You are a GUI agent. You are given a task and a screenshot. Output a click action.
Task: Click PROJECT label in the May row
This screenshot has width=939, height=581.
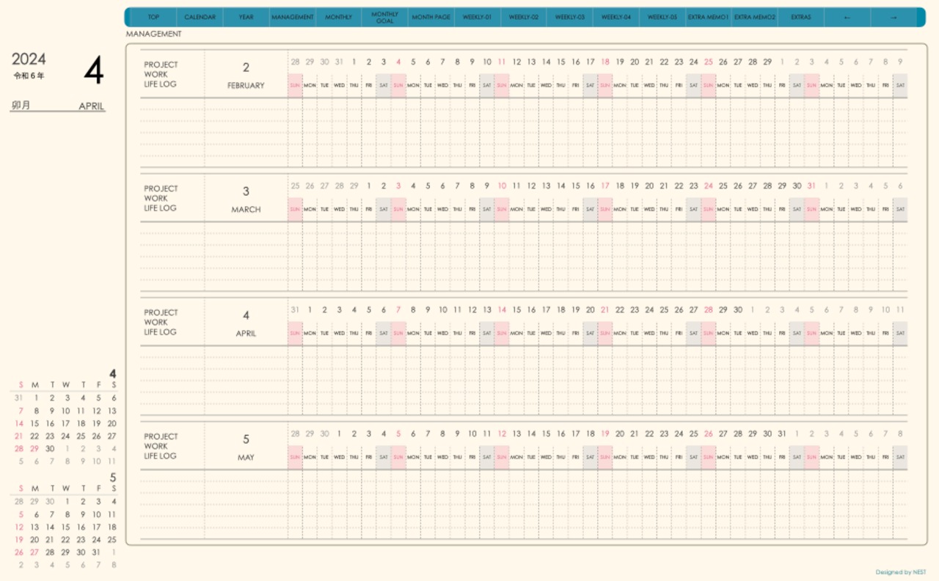click(161, 436)
